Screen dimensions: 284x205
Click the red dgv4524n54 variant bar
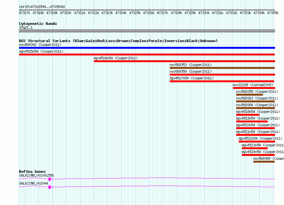(x=258, y=155)
